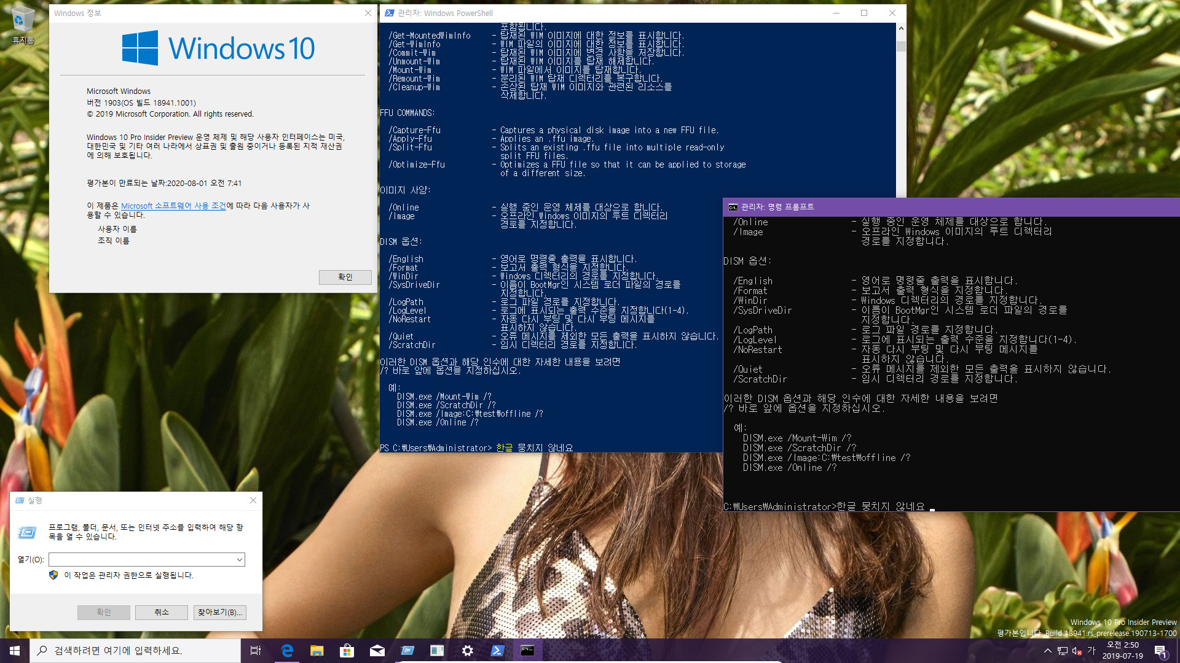Click in the taskbar search box
The height and width of the screenshot is (663, 1180).
pos(135,651)
